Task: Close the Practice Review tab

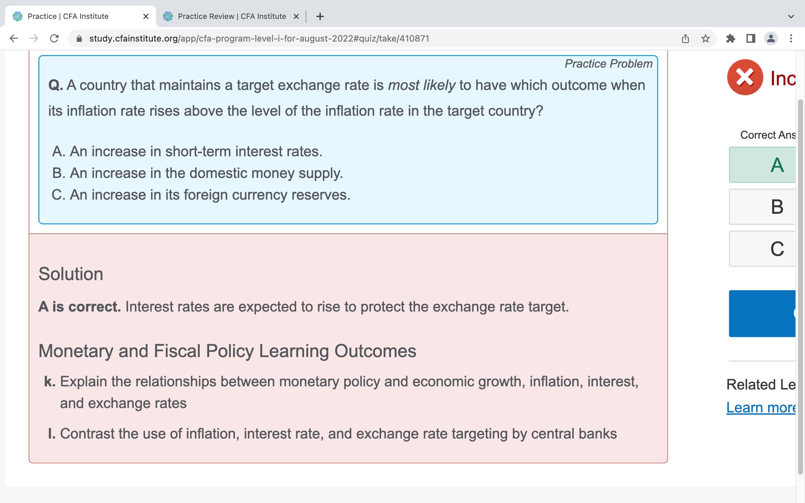Action: tap(296, 16)
